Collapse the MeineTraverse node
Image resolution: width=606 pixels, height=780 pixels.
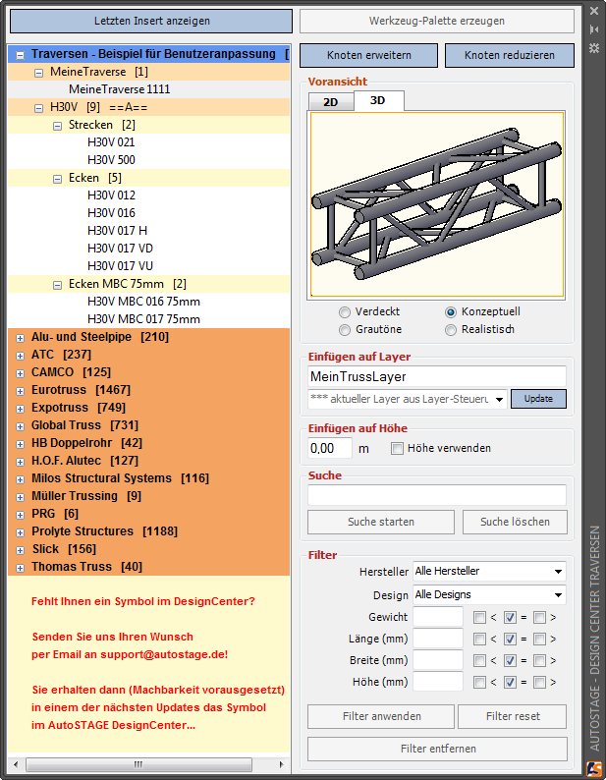[39, 72]
